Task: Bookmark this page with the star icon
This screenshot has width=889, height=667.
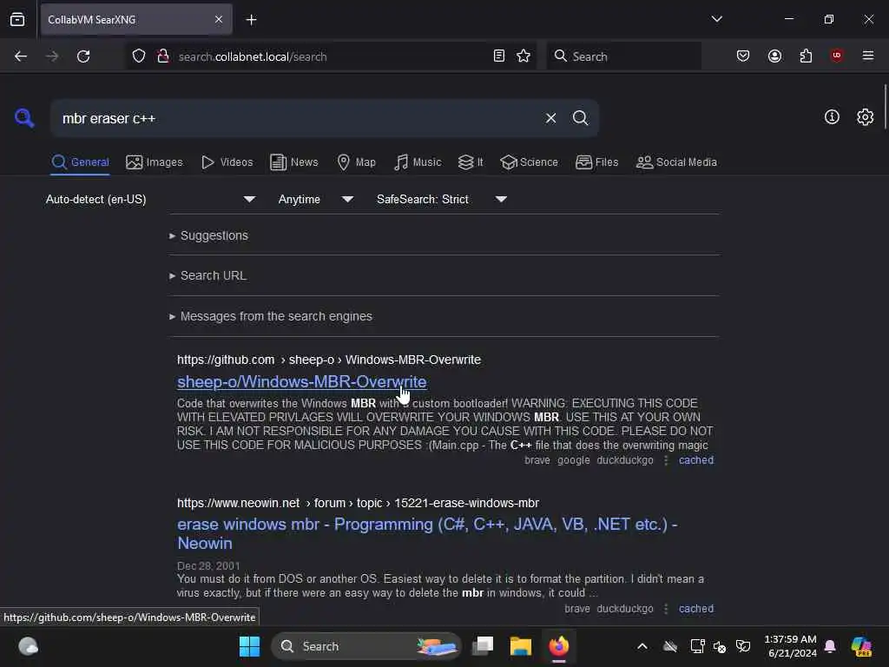Action: coord(524,56)
